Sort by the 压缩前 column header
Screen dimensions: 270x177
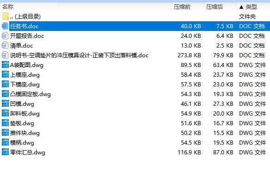click(182, 7)
